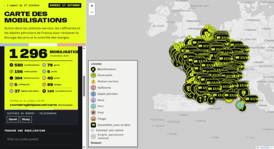The image size is (274, 149).
Task: Click the 79 gares stat icon
Action: click(x=44, y=65)
